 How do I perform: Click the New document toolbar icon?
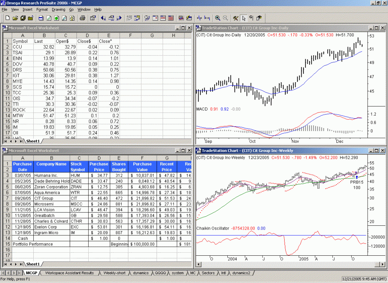coord(8,18)
